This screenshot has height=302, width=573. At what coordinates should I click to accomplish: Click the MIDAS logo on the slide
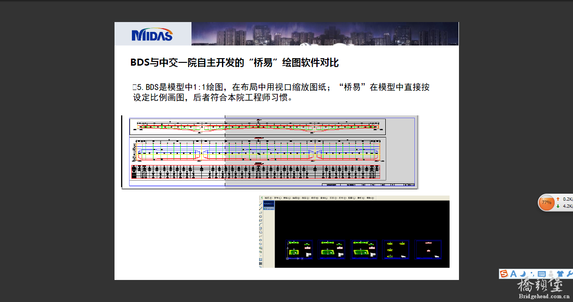(x=153, y=34)
